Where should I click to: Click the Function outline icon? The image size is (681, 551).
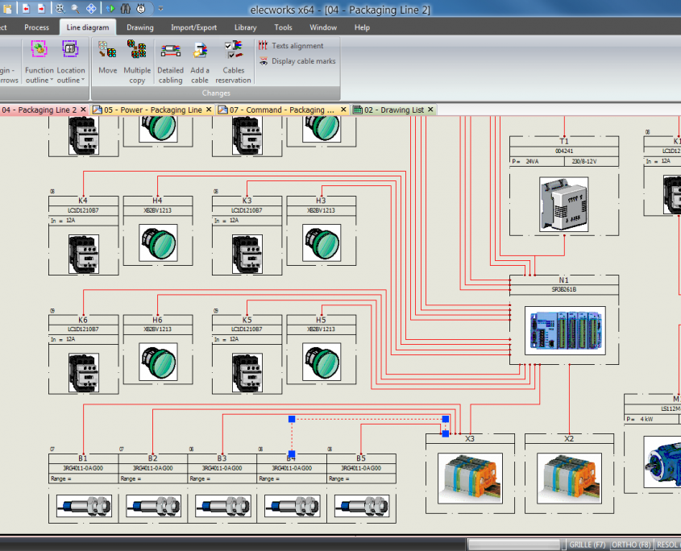pos(39,48)
